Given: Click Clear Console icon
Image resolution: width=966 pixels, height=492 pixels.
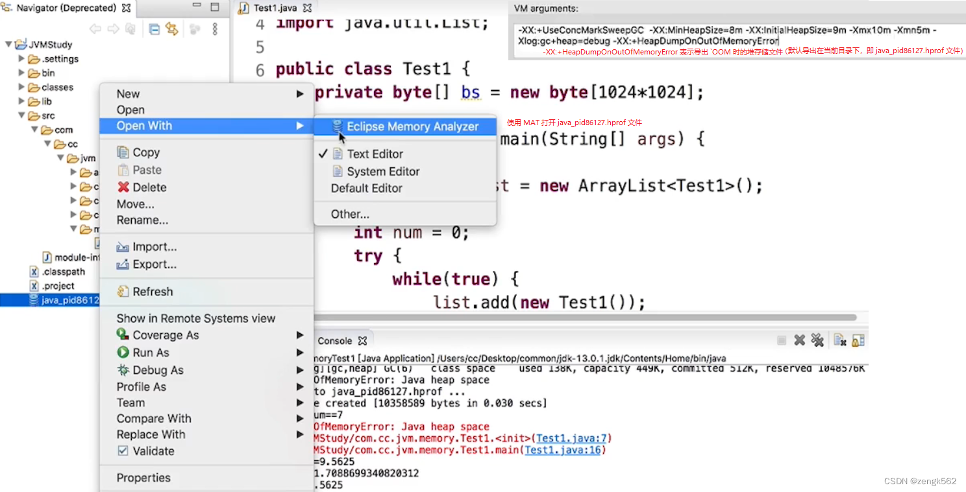Looking at the screenshot, I should tap(840, 340).
